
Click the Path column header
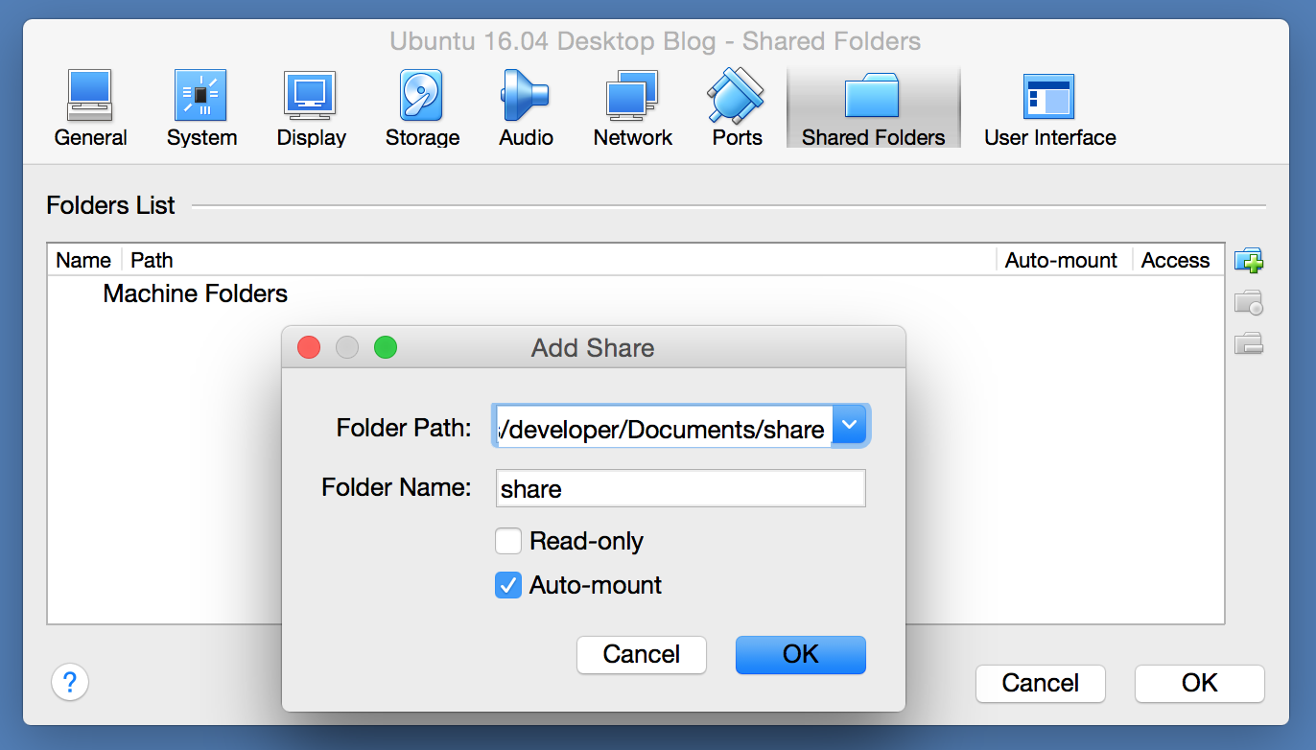coord(152,260)
